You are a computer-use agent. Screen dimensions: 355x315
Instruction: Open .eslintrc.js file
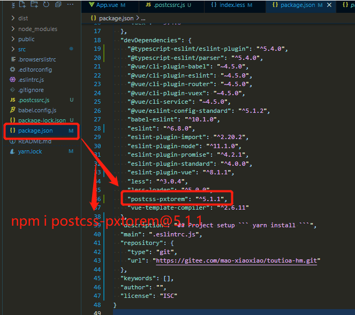tap(31, 80)
